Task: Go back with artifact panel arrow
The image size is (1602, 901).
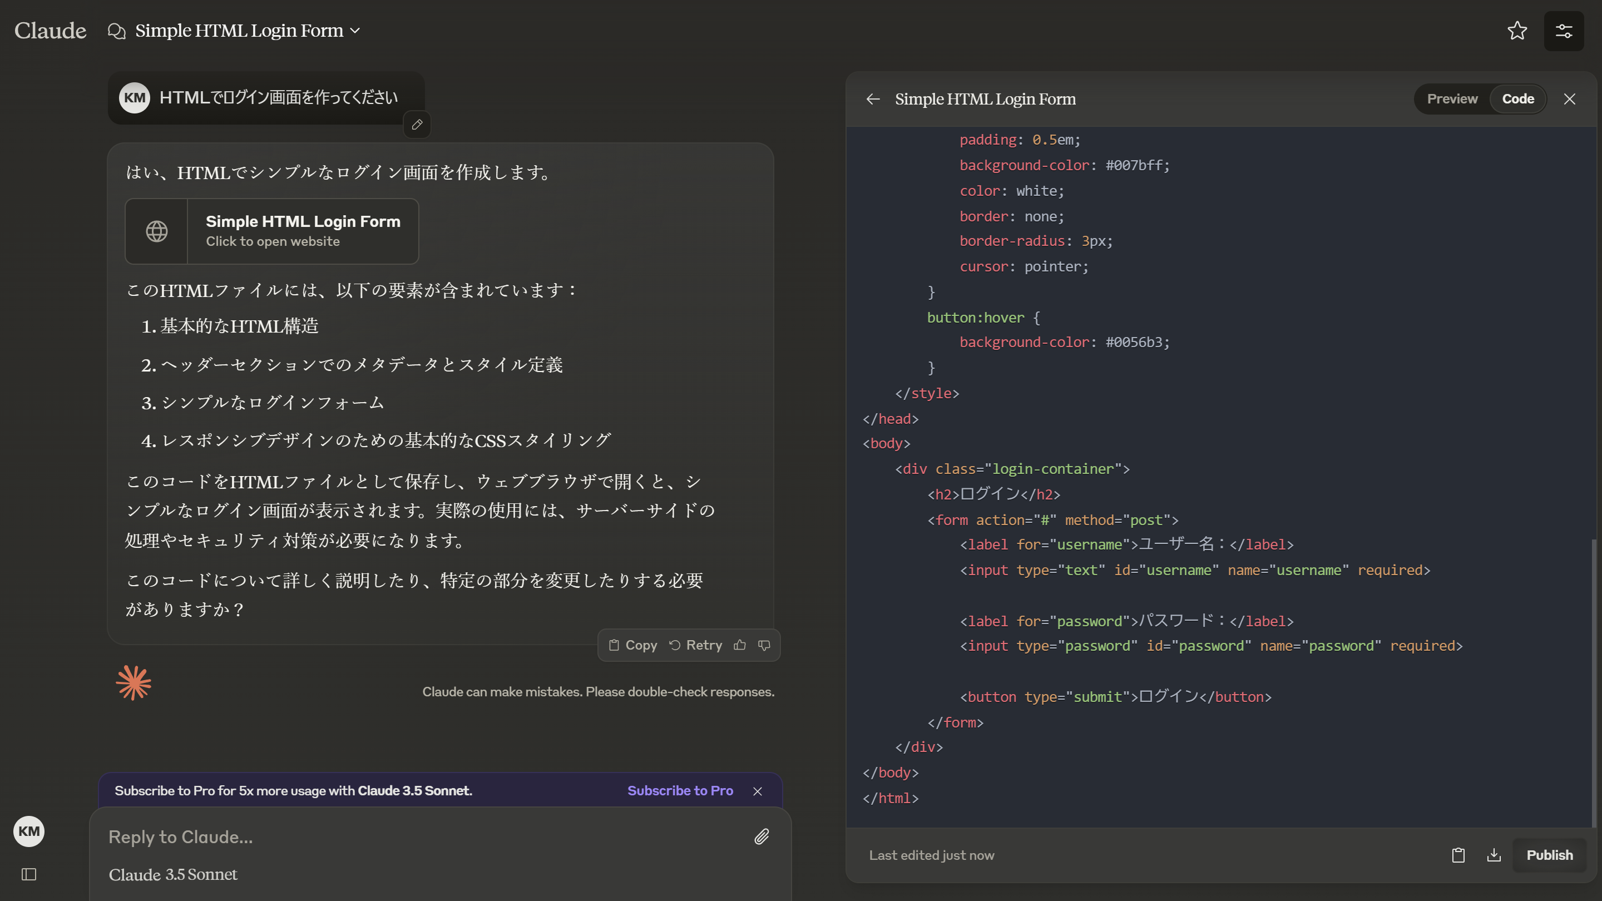Action: (873, 99)
